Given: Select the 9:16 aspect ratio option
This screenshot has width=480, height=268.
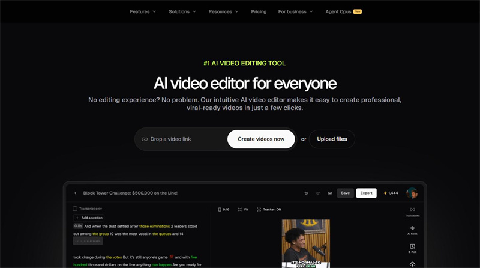Looking at the screenshot, I should [224, 209].
